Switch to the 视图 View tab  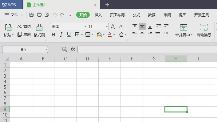pos(182,15)
